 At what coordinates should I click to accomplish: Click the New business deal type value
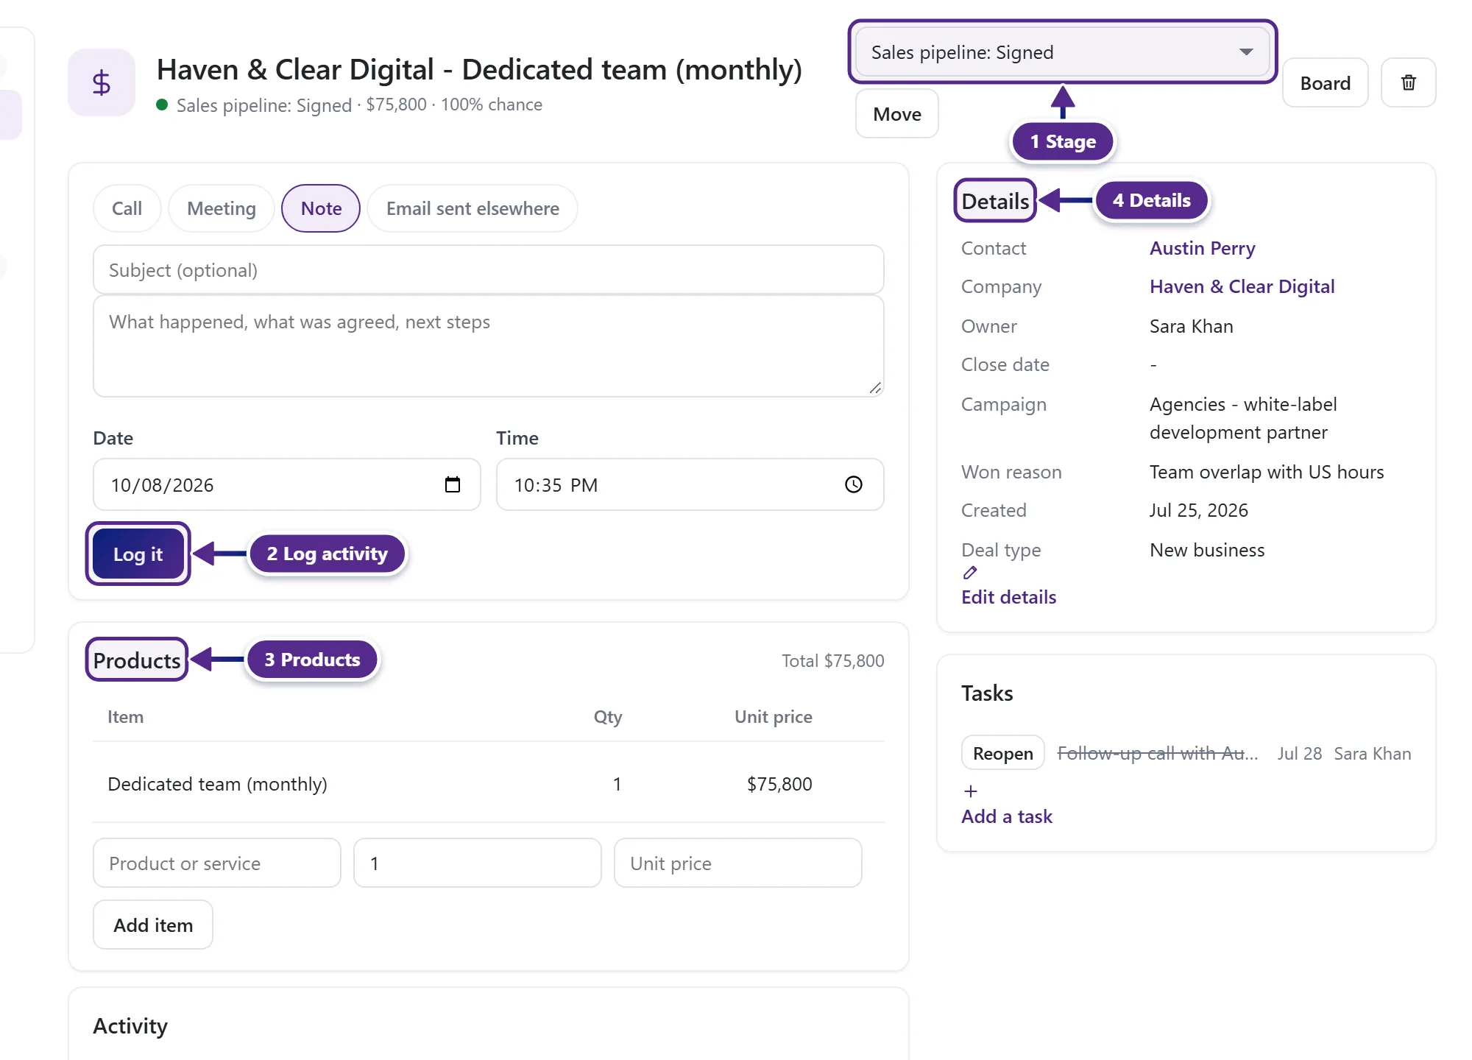coord(1207,550)
